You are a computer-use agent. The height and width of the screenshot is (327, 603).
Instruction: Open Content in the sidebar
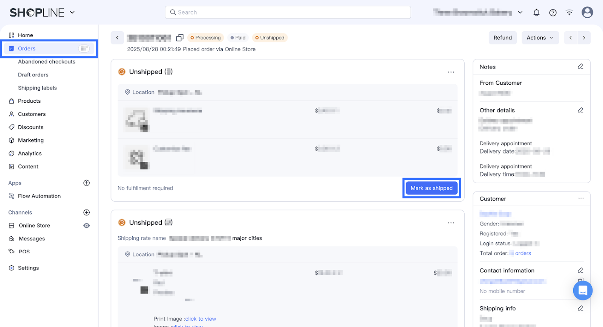(x=28, y=167)
